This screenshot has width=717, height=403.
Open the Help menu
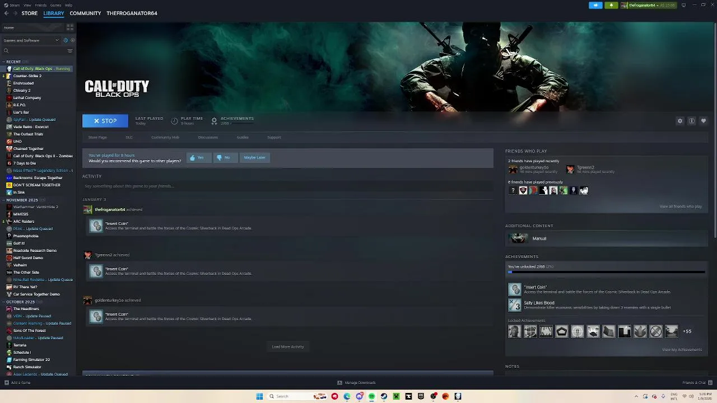click(x=68, y=5)
